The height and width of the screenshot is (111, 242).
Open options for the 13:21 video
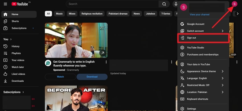(x=237, y=62)
